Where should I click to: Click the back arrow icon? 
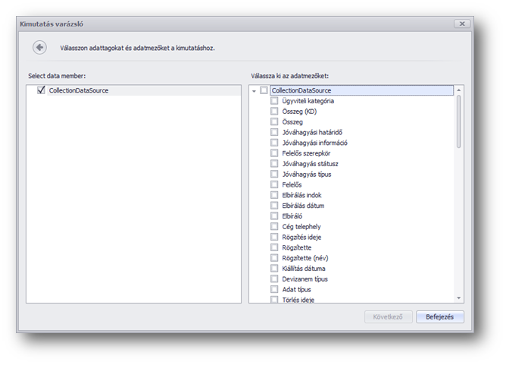[40, 48]
